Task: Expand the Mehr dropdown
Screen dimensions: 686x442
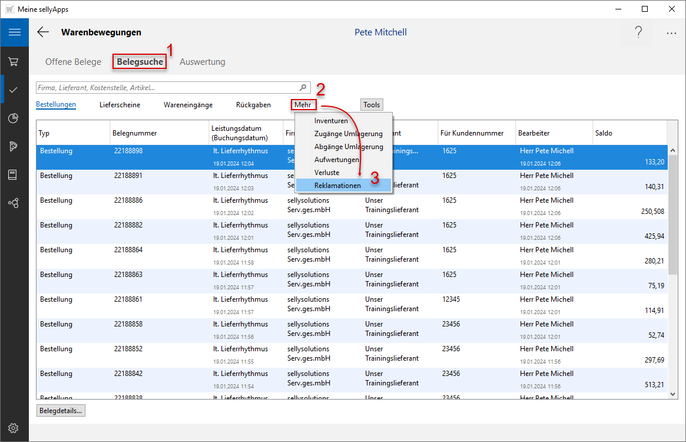Action: [x=303, y=105]
